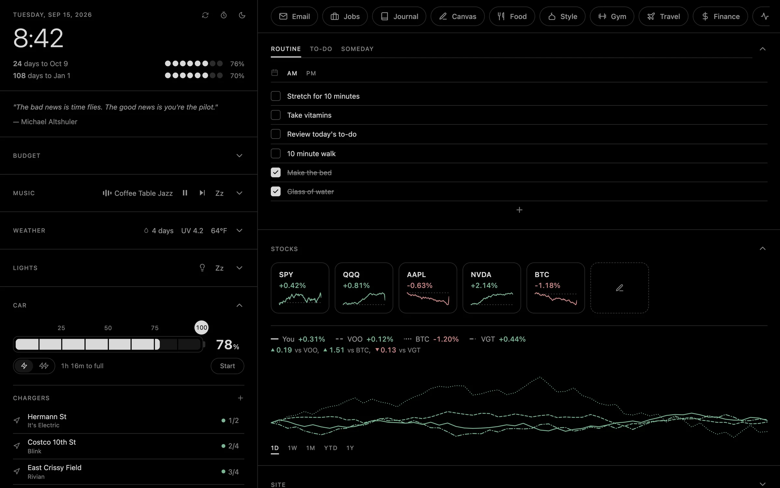Select double bolt fast charging mode

[44, 366]
